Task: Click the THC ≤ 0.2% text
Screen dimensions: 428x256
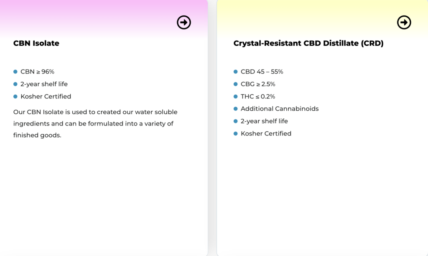Action: point(258,96)
